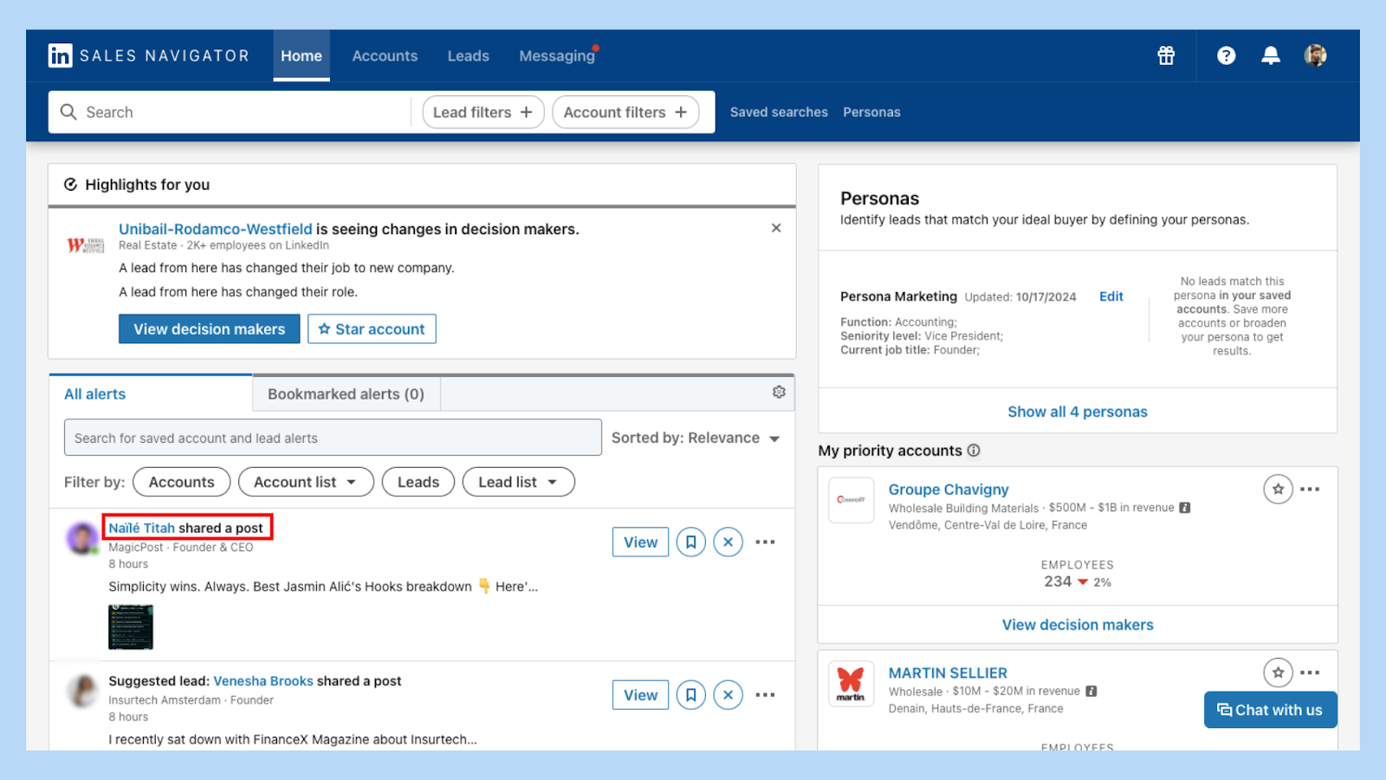This screenshot has width=1386, height=780.
Task: Click the priority accounts info icon
Action: 974,451
